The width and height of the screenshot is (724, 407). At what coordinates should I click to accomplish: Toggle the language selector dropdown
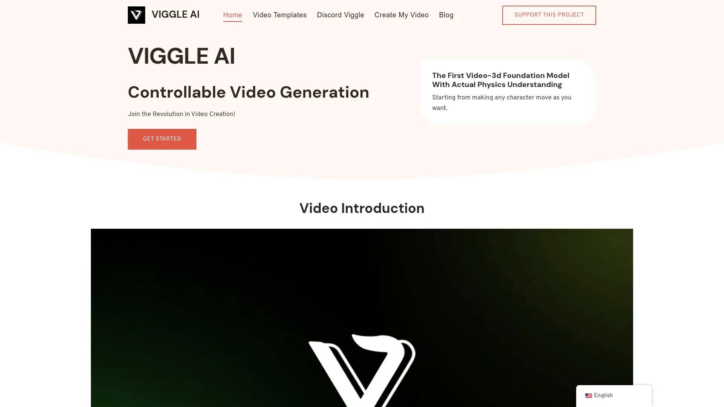(x=614, y=396)
